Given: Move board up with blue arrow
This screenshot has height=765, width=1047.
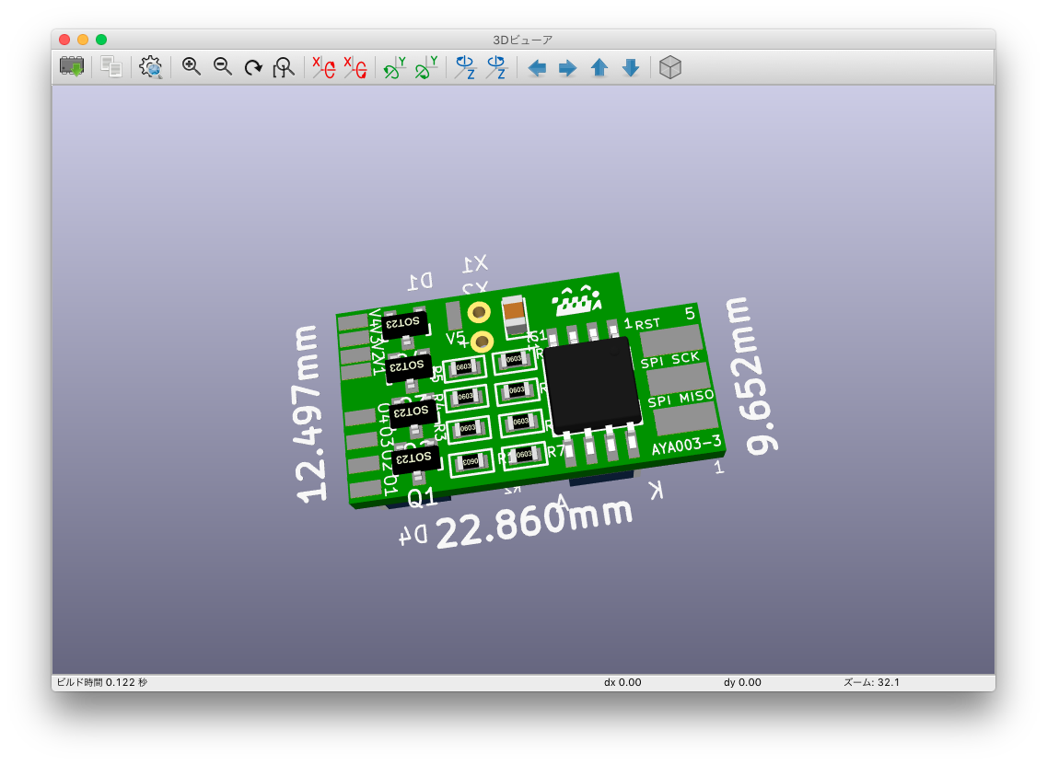Looking at the screenshot, I should point(599,67).
